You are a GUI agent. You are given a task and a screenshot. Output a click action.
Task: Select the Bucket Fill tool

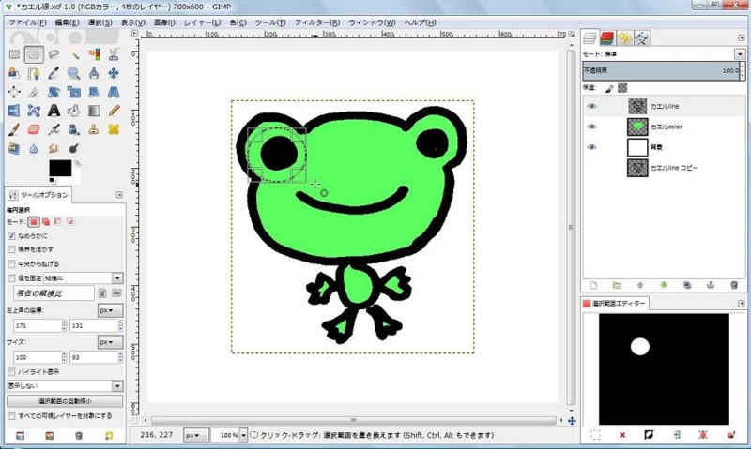(x=74, y=111)
